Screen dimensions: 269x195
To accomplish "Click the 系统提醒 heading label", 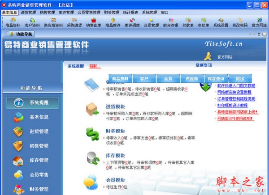I will [76, 66].
